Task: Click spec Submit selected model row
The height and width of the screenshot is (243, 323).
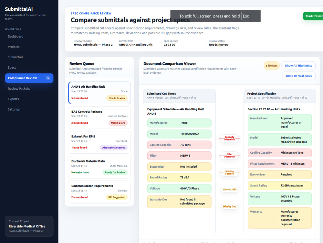Action: click(279, 140)
